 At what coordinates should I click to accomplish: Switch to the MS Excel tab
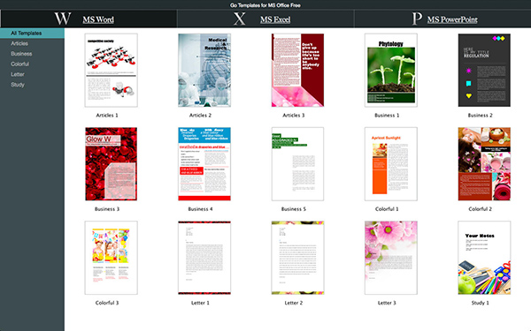tap(275, 19)
